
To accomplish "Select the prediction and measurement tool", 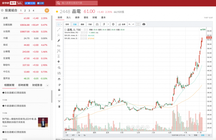I will [x=59, y=56].
